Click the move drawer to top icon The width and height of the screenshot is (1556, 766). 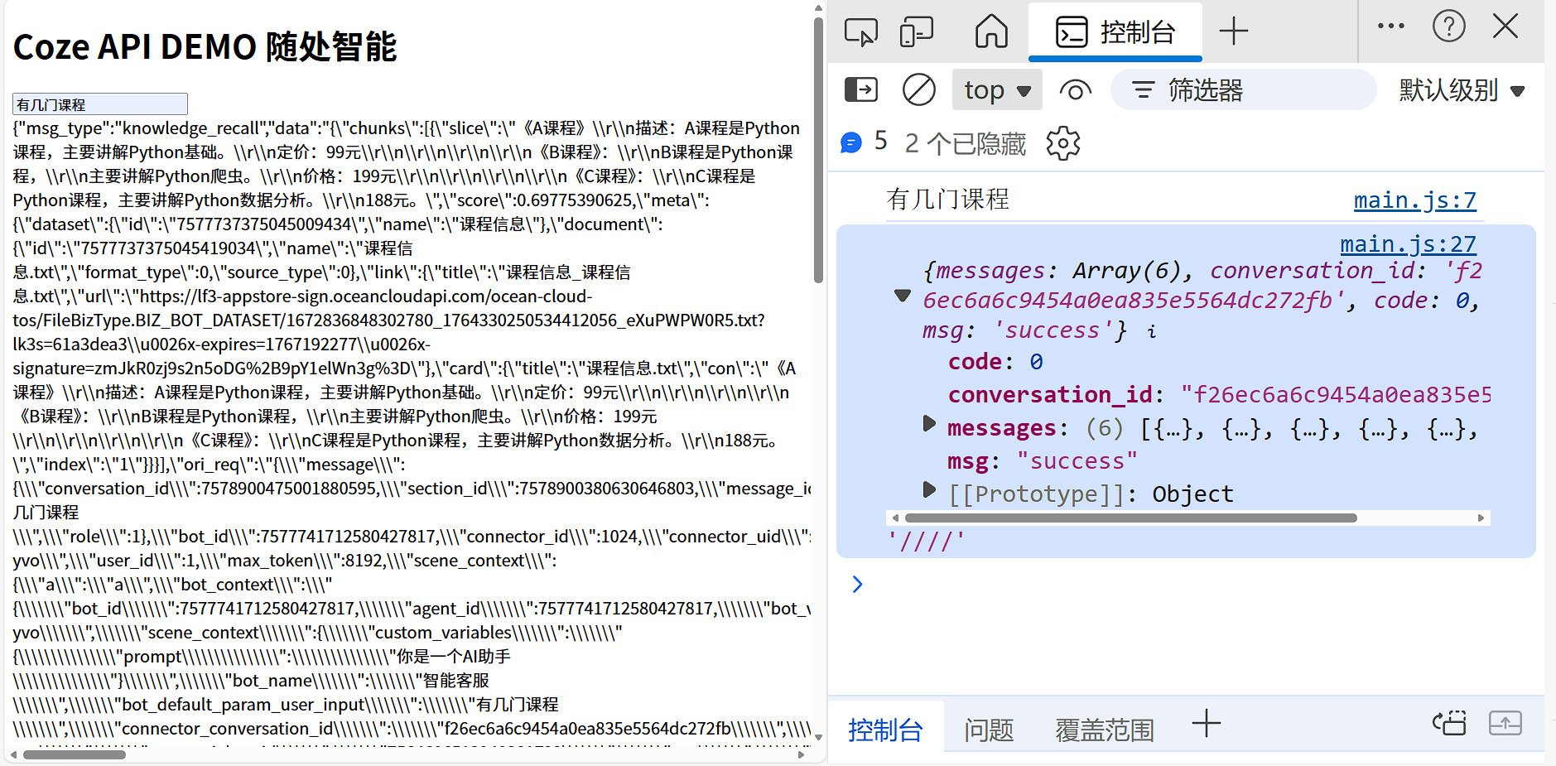coord(1450,724)
